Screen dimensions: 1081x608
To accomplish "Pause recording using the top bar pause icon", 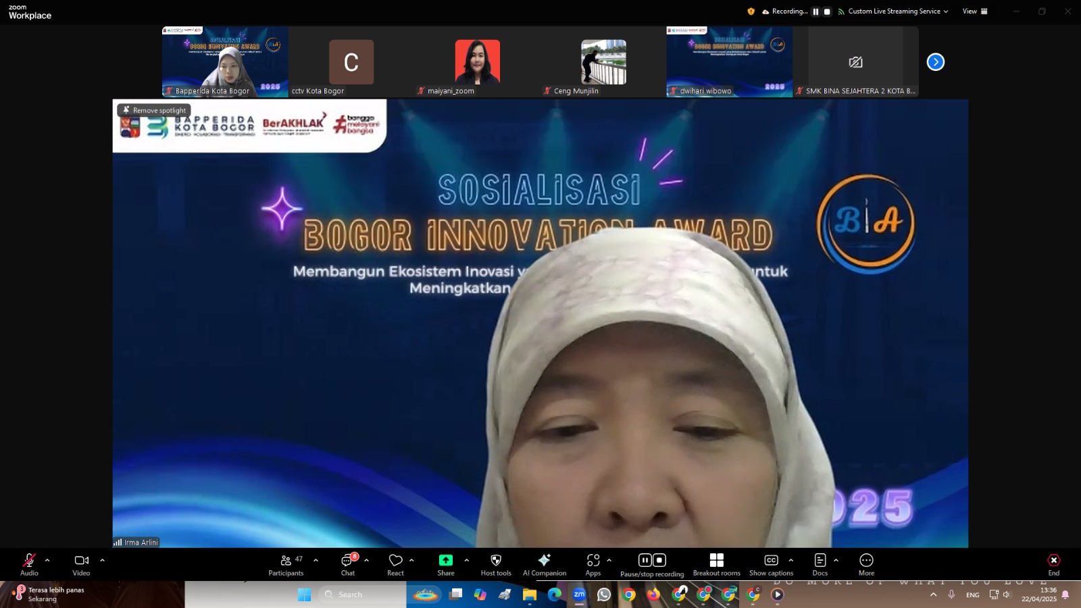I will pyautogui.click(x=815, y=11).
